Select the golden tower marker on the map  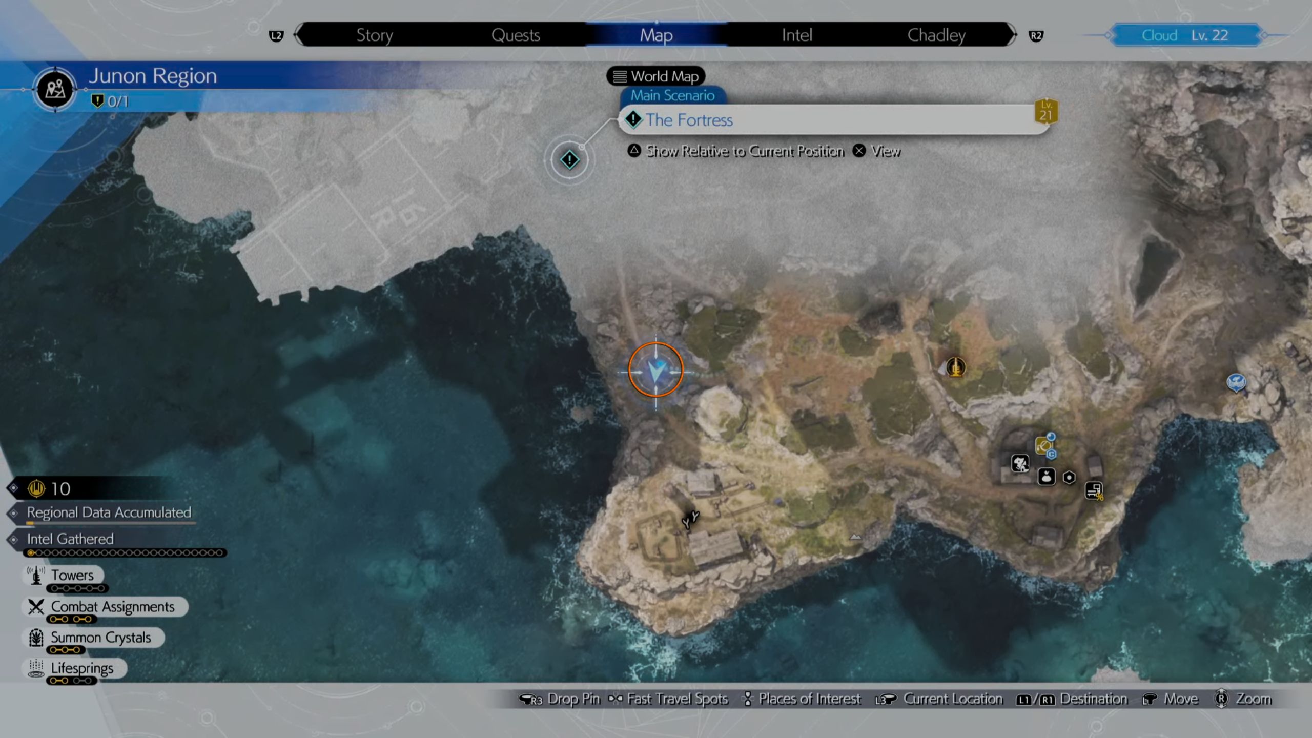[955, 367]
